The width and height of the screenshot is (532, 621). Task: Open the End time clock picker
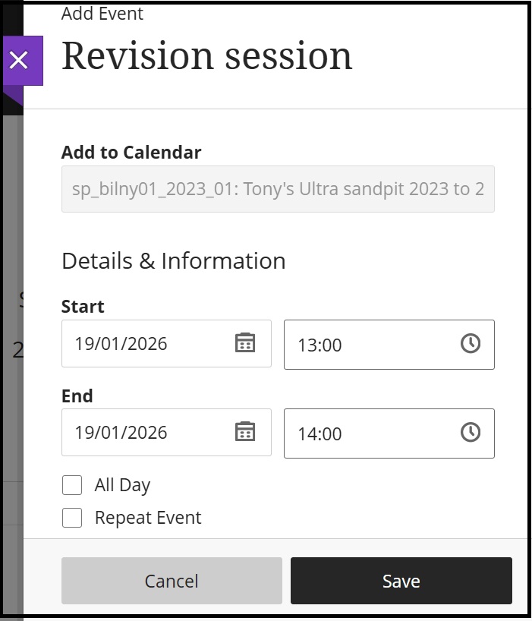(x=471, y=433)
